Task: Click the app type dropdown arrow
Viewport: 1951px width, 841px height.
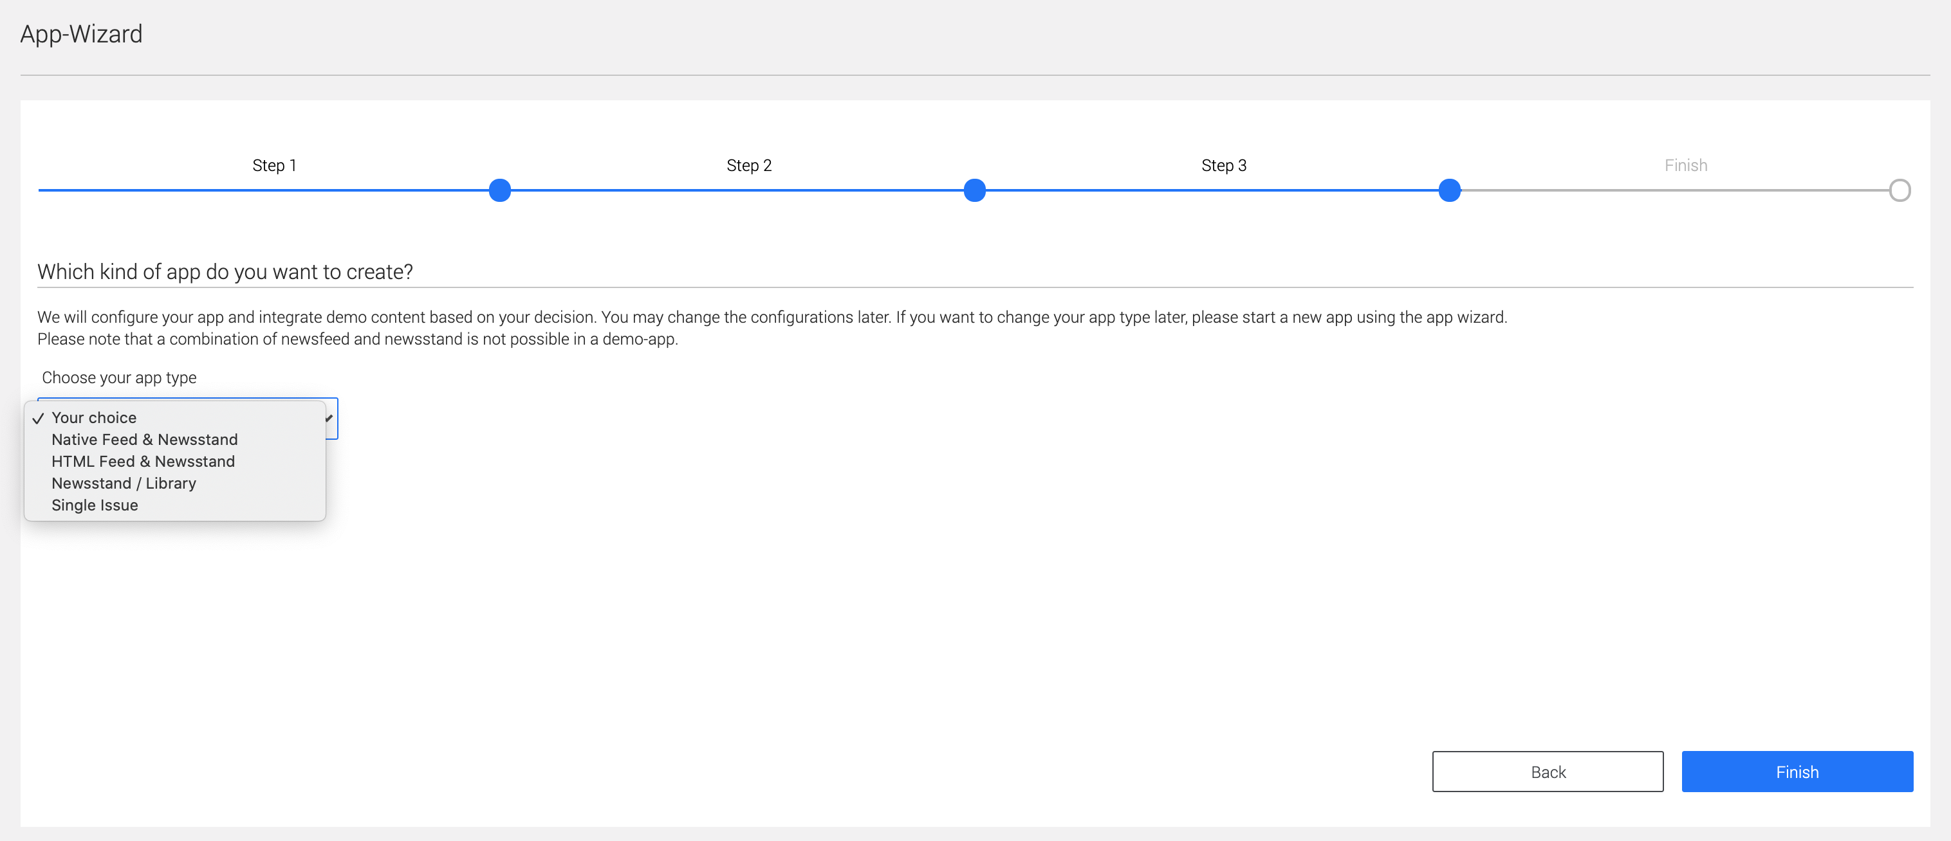Action: pyautogui.click(x=330, y=418)
